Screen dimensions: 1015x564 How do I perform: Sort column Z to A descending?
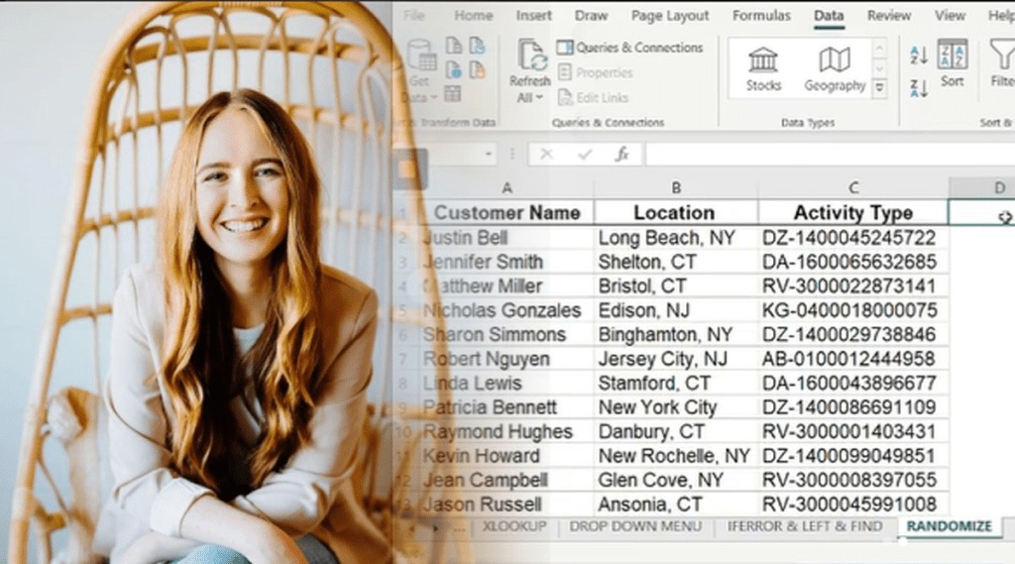coord(919,88)
